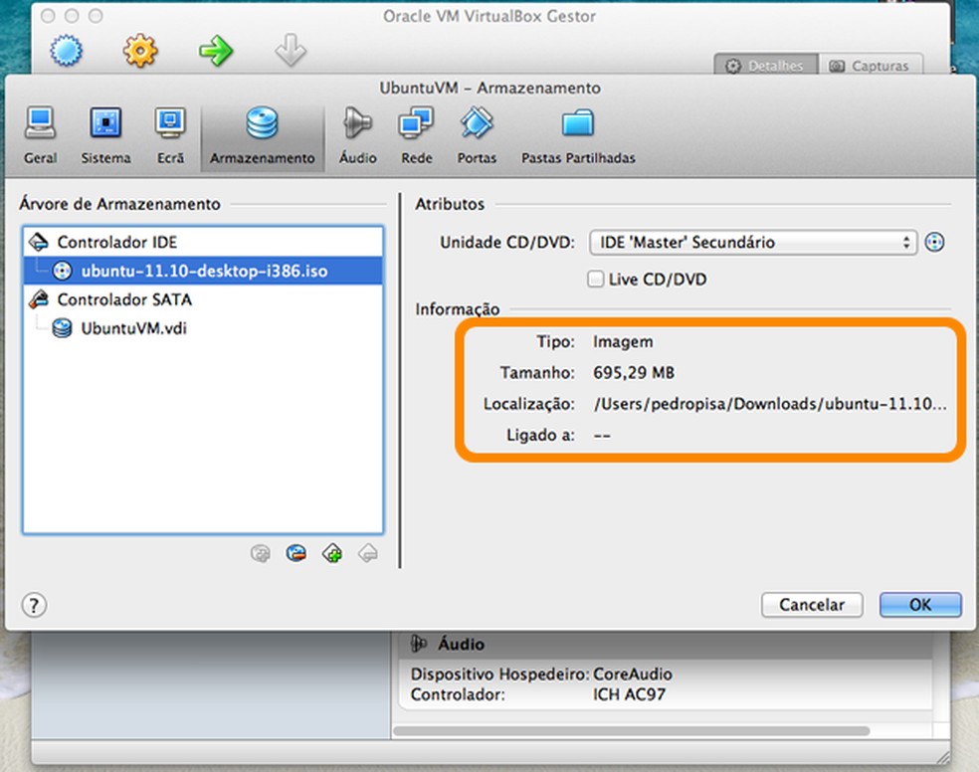979x772 pixels.
Task: Click the greyed remove controller icon
Action: tap(368, 553)
